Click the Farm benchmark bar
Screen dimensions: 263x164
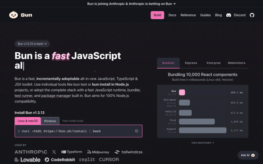pos(197,122)
